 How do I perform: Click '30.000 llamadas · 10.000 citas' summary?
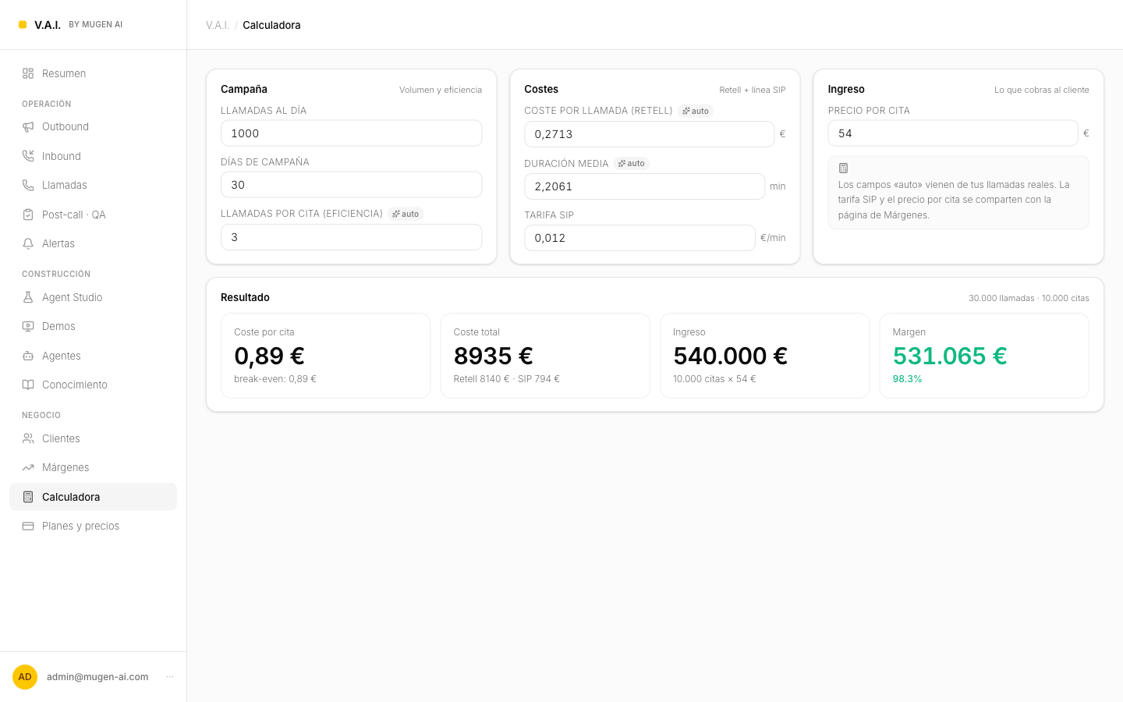point(1029,298)
